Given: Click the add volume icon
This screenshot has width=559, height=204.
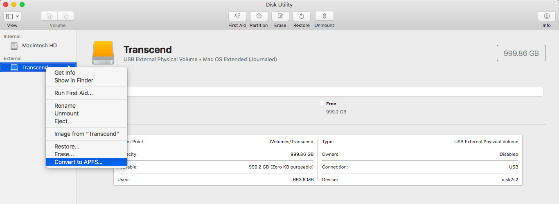Looking at the screenshot, I should (50, 16).
